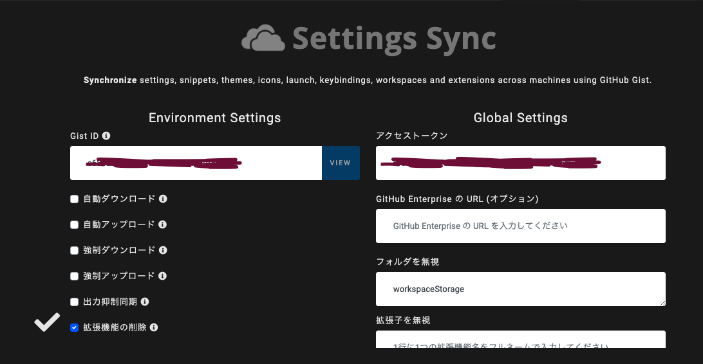
Task: Click the Settings Sync title text
Action: (x=394, y=39)
